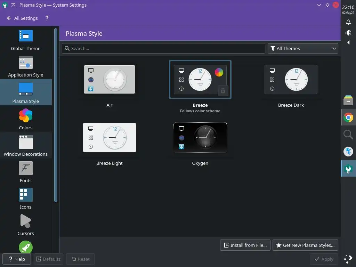Click System Settings task icon in panel
Image resolution: width=356 pixels, height=267 pixels.
pos(348,169)
